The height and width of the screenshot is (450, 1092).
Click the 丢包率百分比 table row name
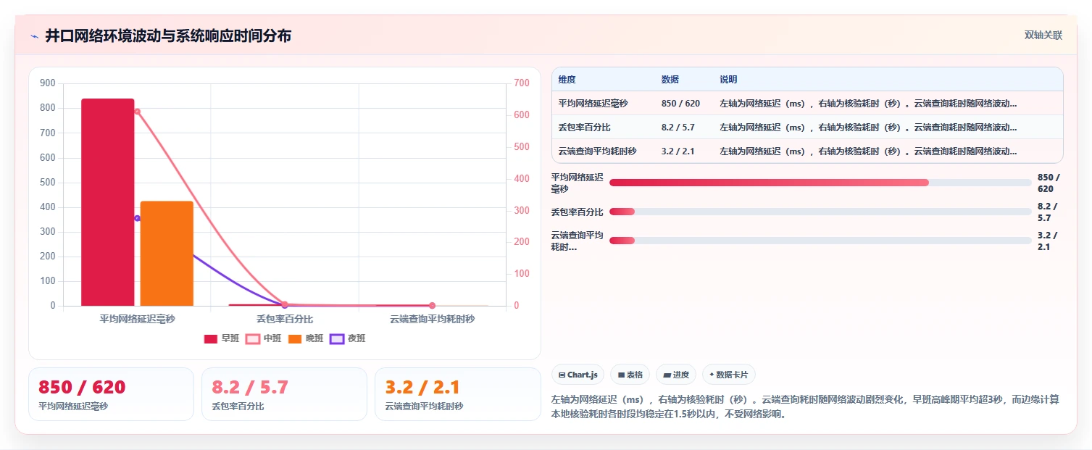[x=585, y=127]
